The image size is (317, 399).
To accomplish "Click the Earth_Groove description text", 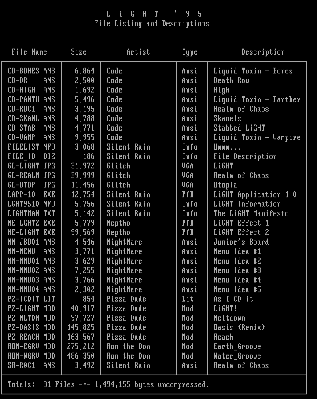I will [237, 347].
